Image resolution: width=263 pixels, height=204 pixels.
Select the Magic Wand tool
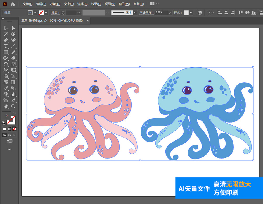6,34
